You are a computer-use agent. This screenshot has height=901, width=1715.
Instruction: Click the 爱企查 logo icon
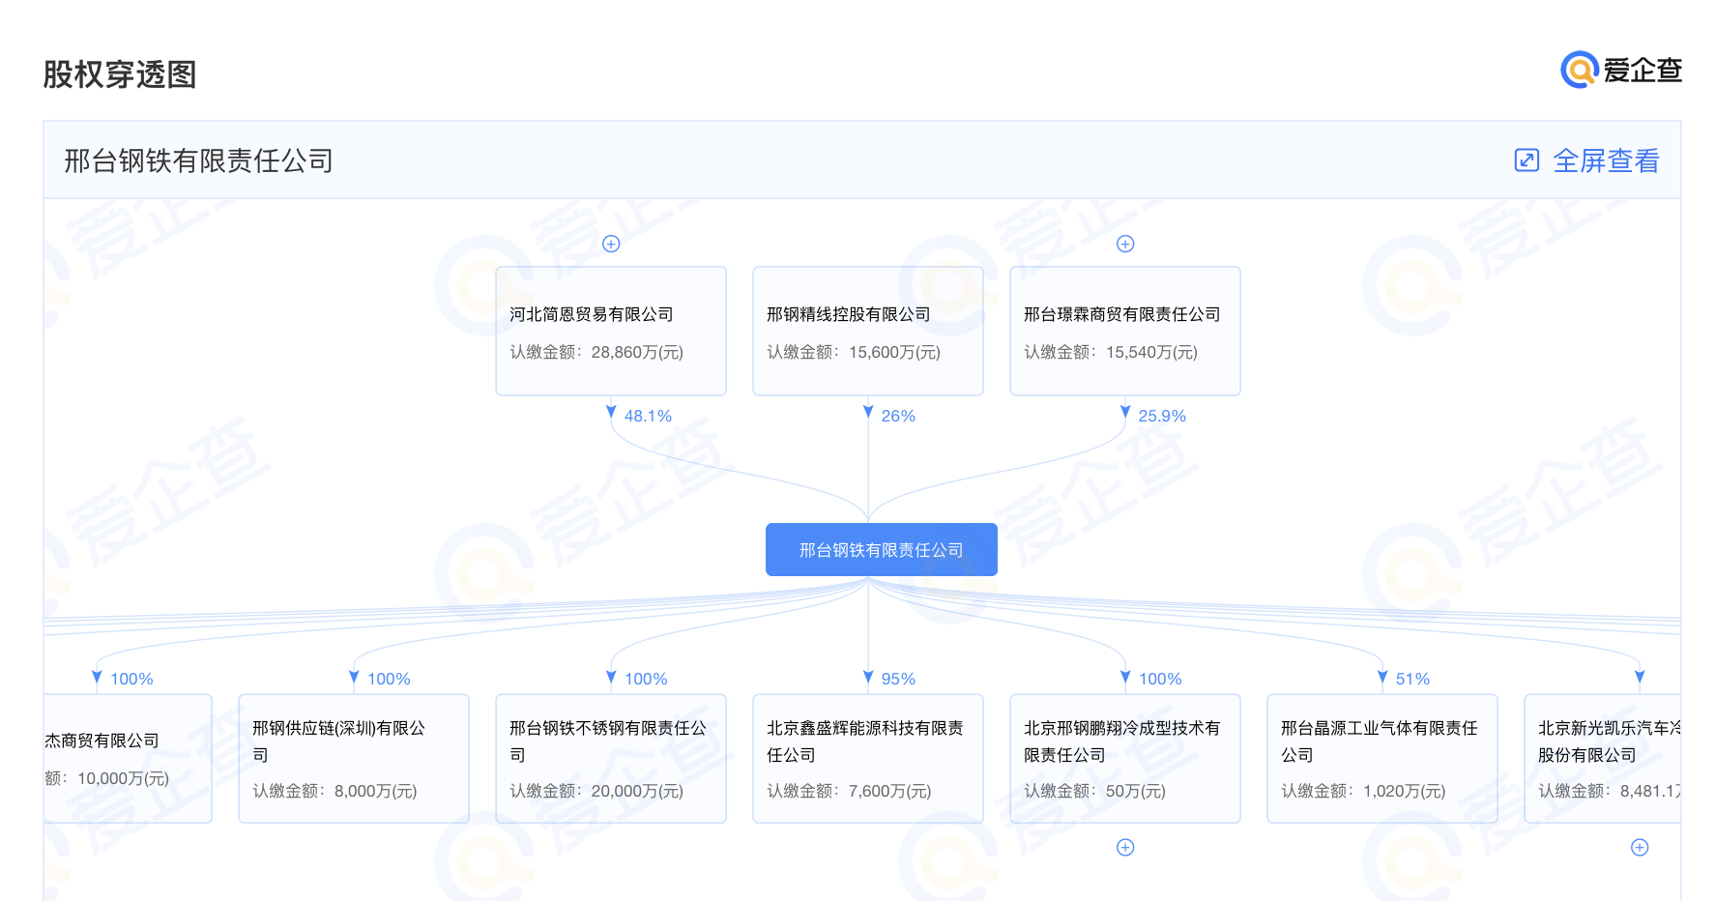pyautogui.click(x=1580, y=70)
